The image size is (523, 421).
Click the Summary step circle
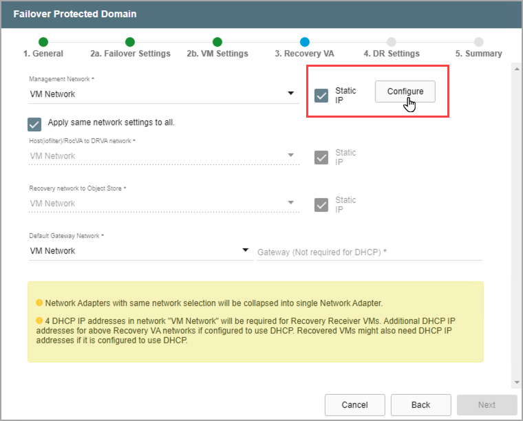tap(479, 42)
